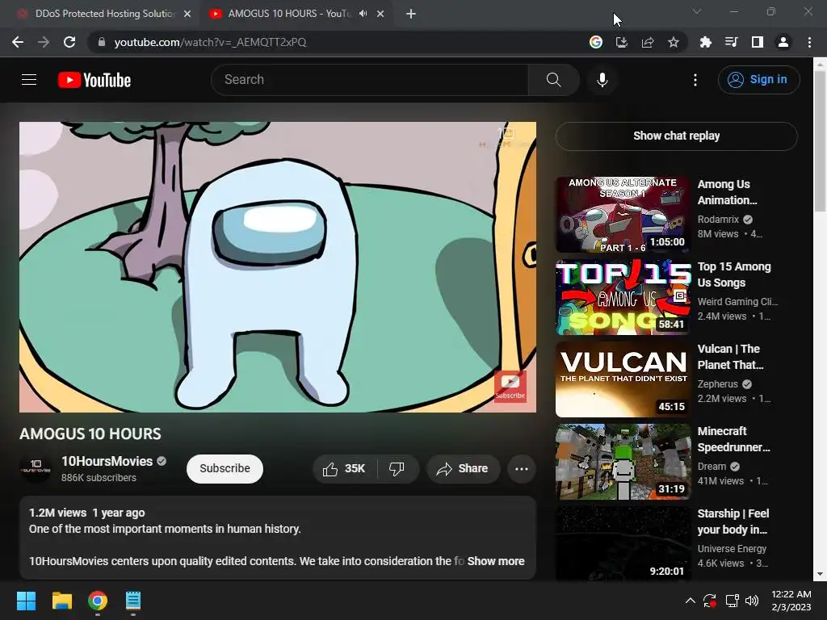Screen dimensions: 827x620
Task: Open Chrome profile icon
Action: [x=783, y=42]
